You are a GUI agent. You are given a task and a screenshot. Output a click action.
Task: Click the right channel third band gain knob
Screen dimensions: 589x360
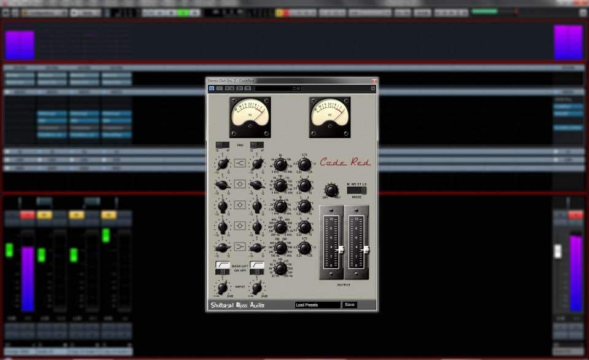[257, 206]
